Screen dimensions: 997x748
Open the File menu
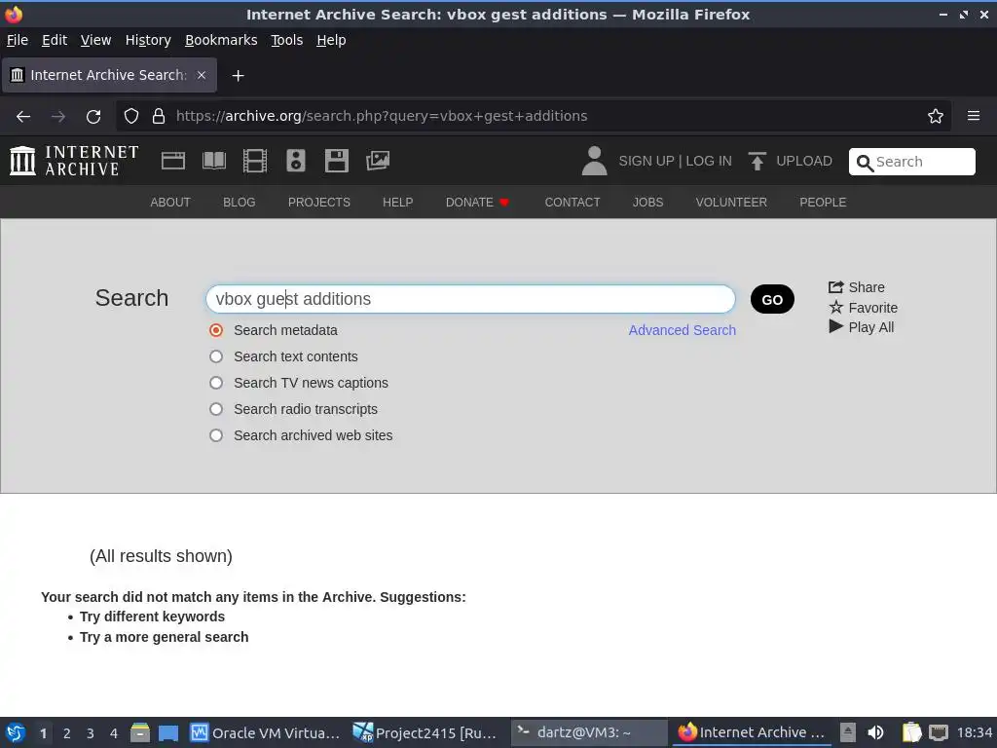(18, 40)
